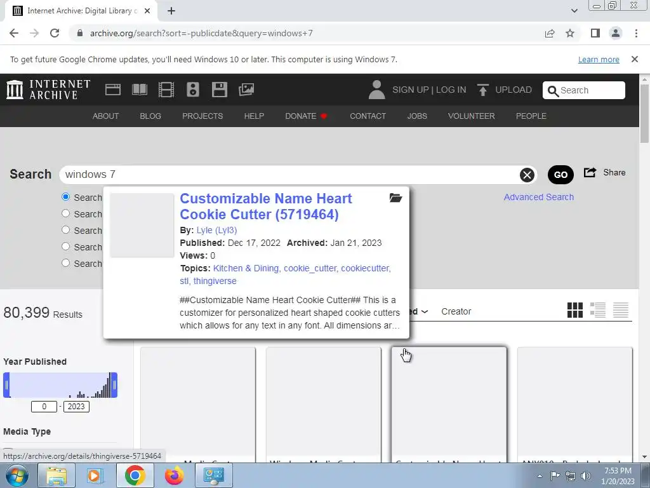Viewport: 650px width, 488px height.
Task: Open Advanced Search link
Action: tap(538, 197)
